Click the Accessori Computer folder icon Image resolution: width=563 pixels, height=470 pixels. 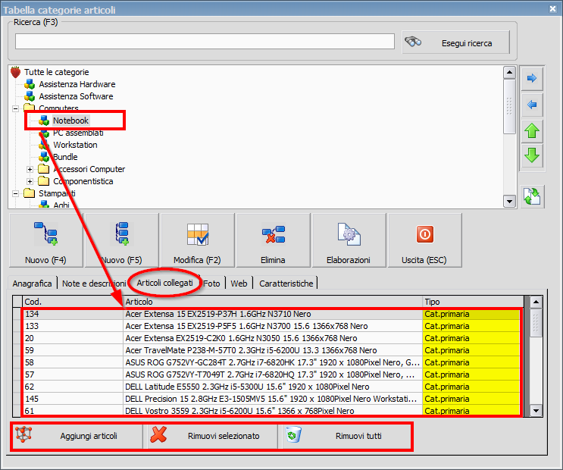coord(43,168)
